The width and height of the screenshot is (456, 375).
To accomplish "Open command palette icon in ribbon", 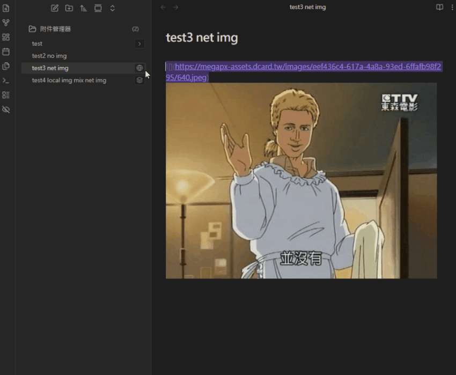I will click(6, 80).
